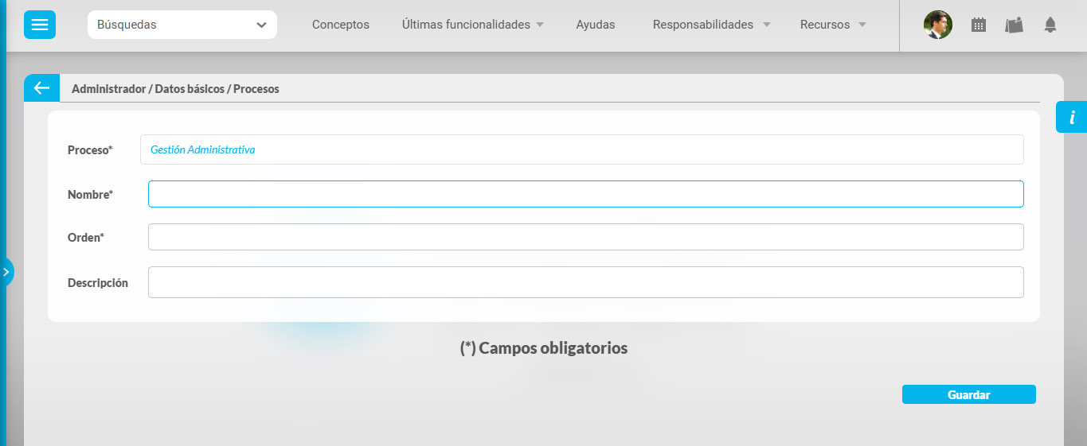This screenshot has height=446, width=1087.
Task: Open the Búsquedas dropdown
Action: point(182,25)
